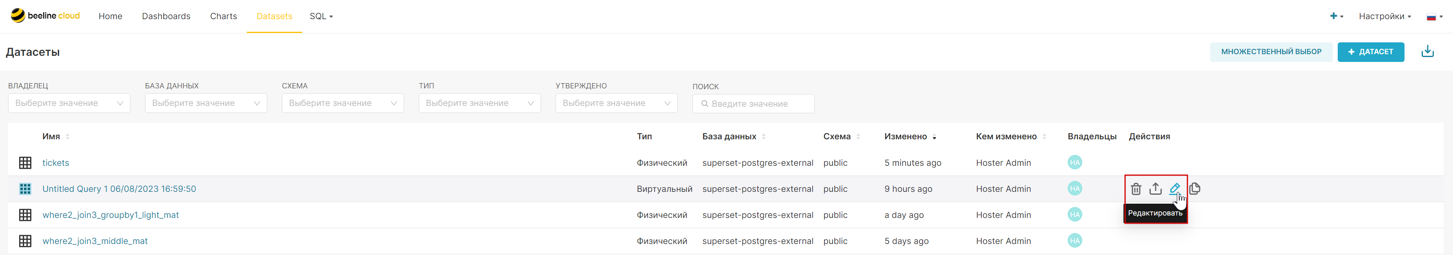
Task: Click superset-postgres-external in where2_join3_middle_mat row
Action: click(x=758, y=241)
